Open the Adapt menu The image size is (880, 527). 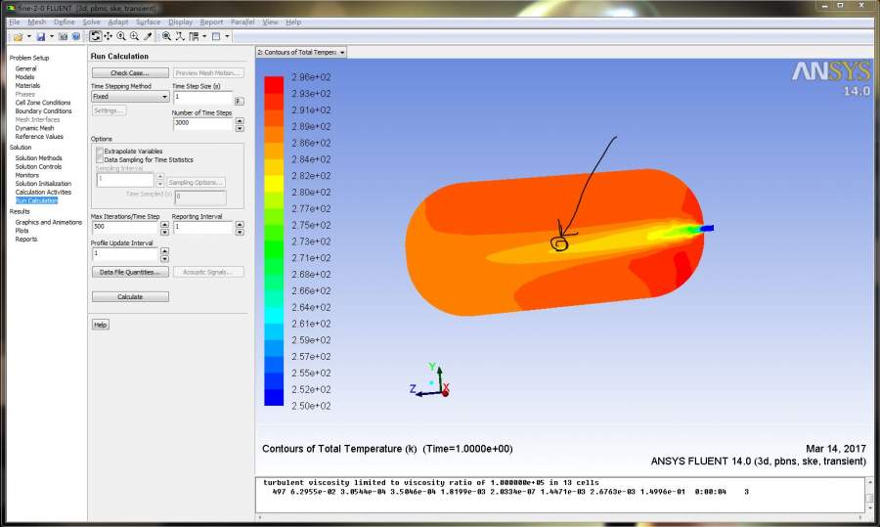118,22
